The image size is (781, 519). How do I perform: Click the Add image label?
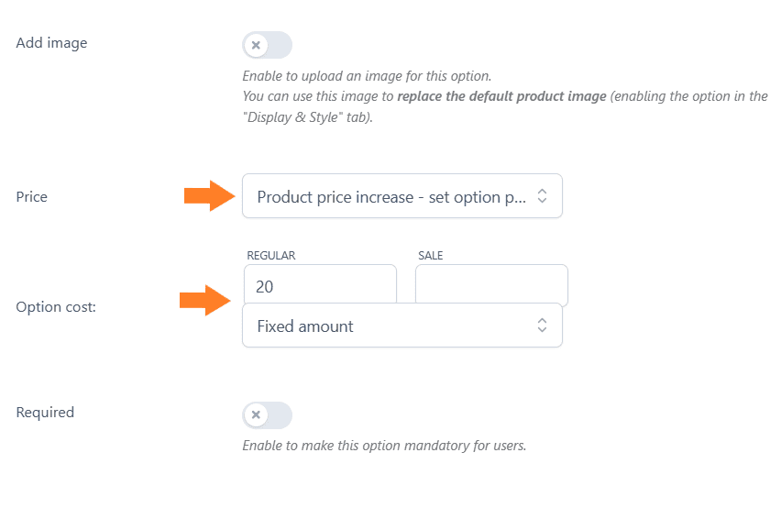coord(51,43)
